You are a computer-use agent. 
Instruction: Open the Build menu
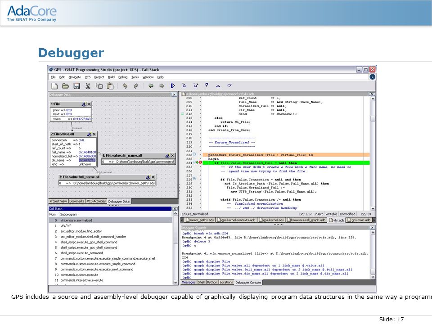pos(111,77)
